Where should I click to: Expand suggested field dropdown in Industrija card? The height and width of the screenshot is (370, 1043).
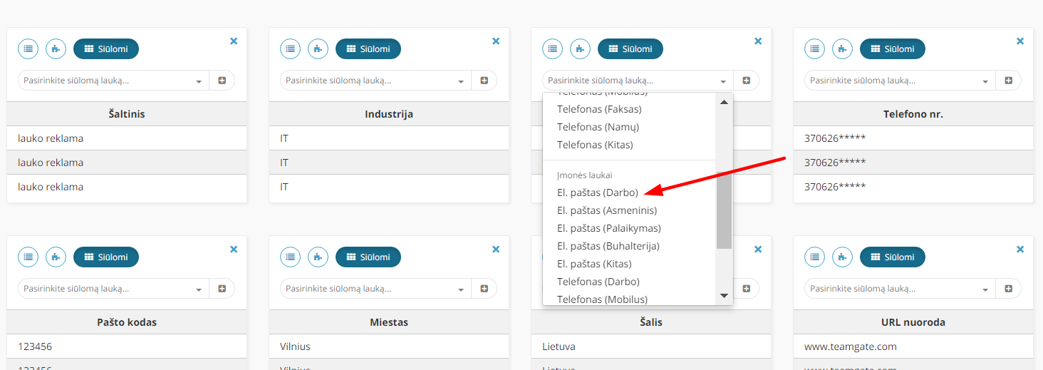(376, 81)
